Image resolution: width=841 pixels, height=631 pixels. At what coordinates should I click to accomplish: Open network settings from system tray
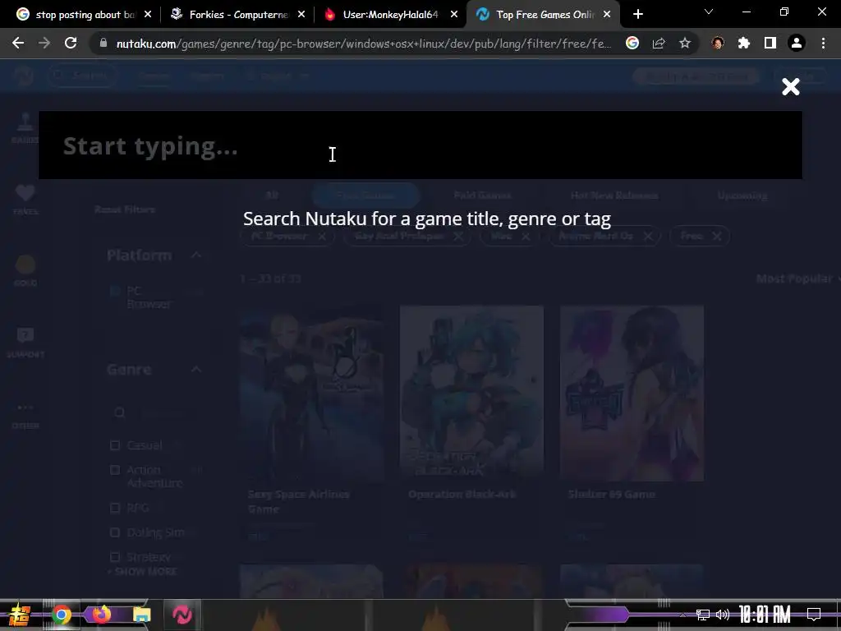pyautogui.click(x=702, y=615)
